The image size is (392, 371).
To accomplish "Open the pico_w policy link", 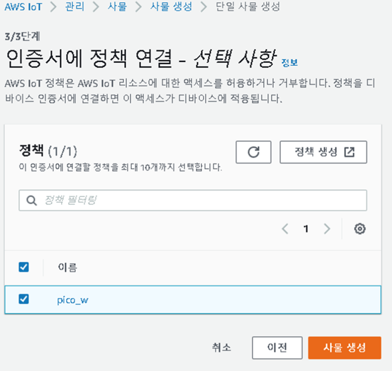I will pyautogui.click(x=73, y=300).
